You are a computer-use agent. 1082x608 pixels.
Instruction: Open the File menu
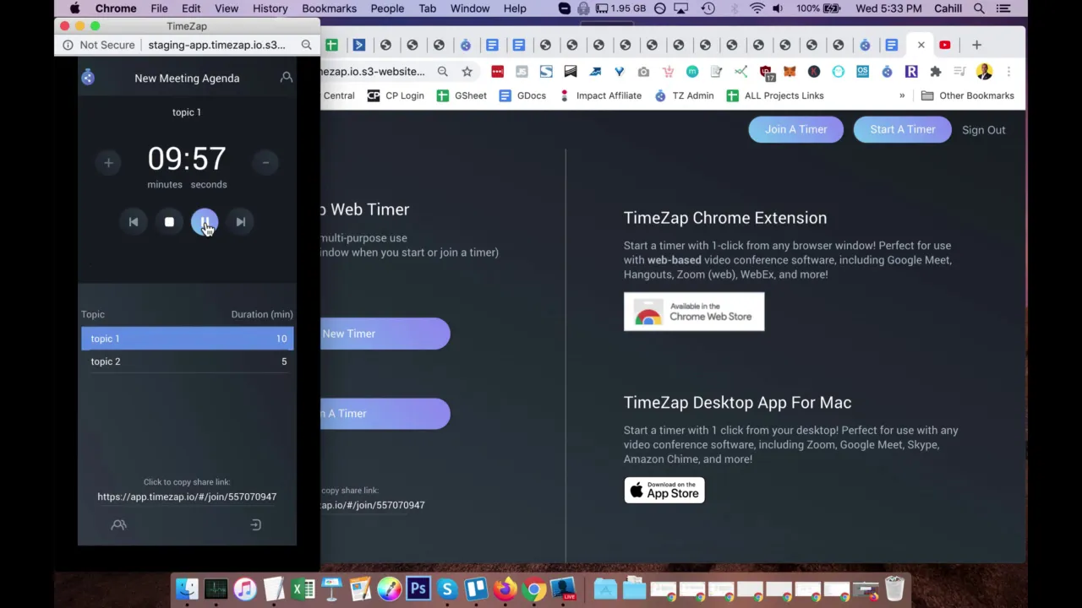159,8
